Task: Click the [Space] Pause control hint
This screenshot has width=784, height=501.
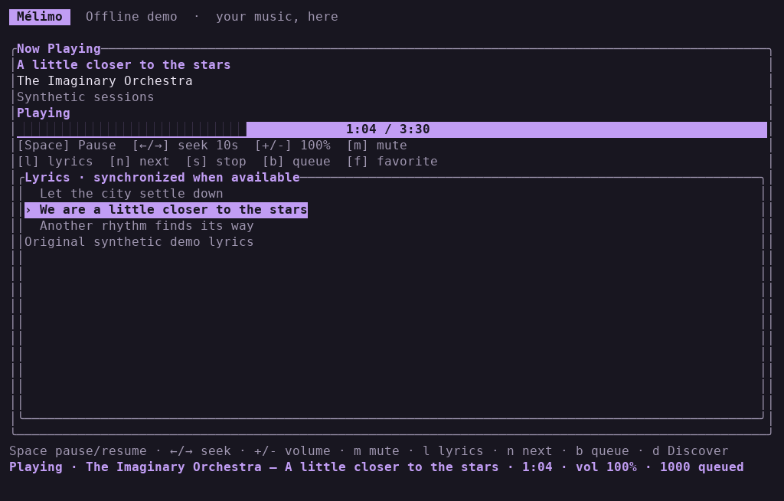Action: click(67, 145)
